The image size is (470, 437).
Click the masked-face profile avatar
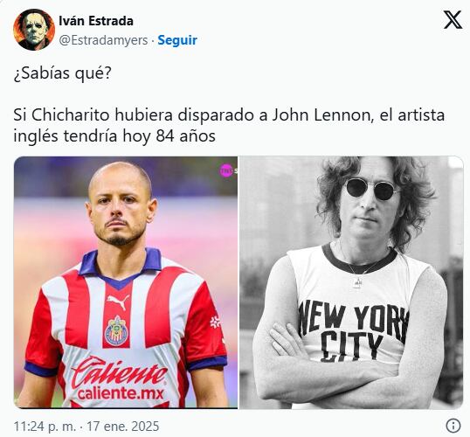(34, 30)
